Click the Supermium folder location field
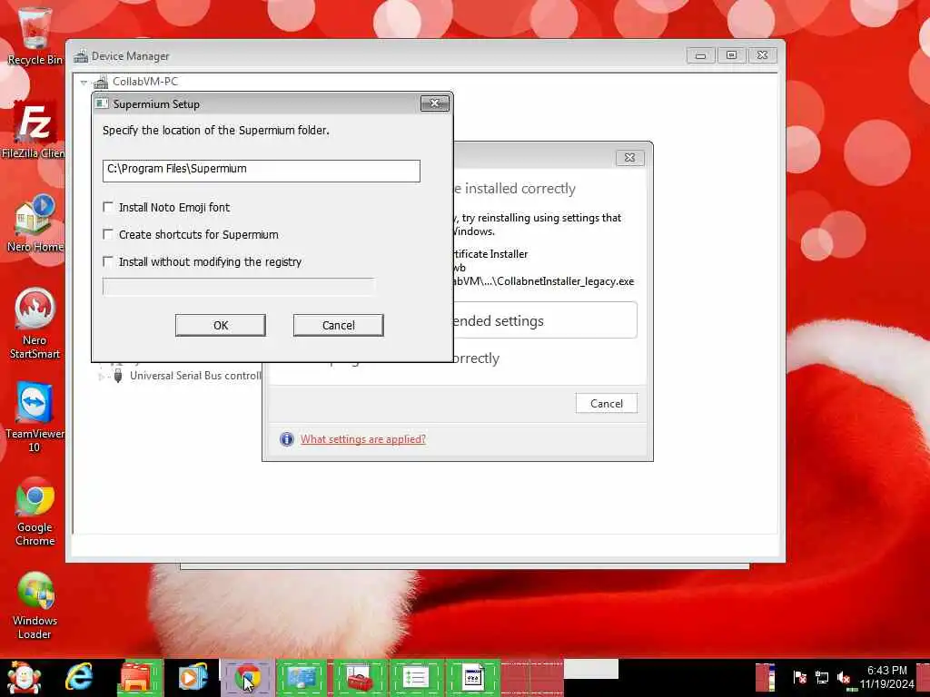 262,171
